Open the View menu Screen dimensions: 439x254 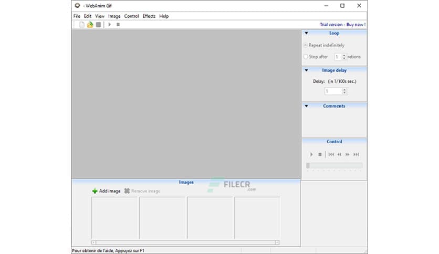pos(100,16)
